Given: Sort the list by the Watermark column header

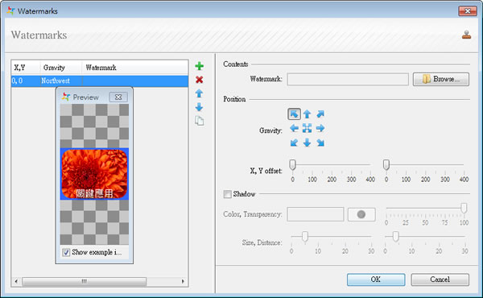Looking at the screenshot, I should tap(135, 68).
